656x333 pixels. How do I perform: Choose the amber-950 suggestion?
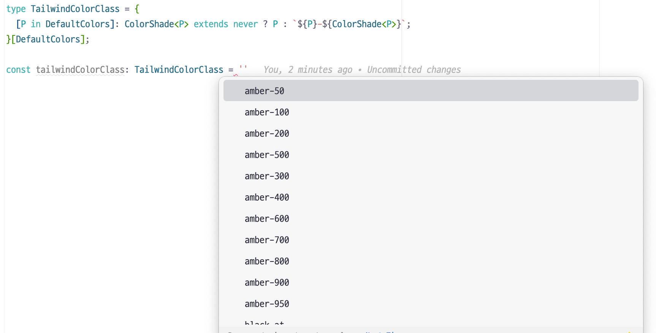(267, 304)
